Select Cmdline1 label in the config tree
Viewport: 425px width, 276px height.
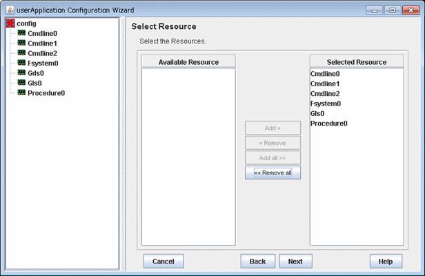[42, 43]
